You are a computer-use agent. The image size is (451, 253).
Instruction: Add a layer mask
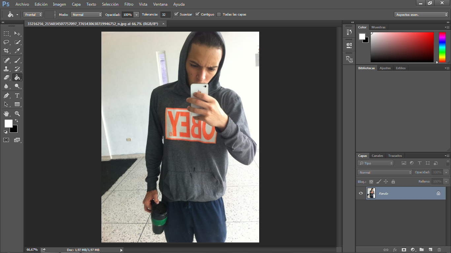pos(404,250)
